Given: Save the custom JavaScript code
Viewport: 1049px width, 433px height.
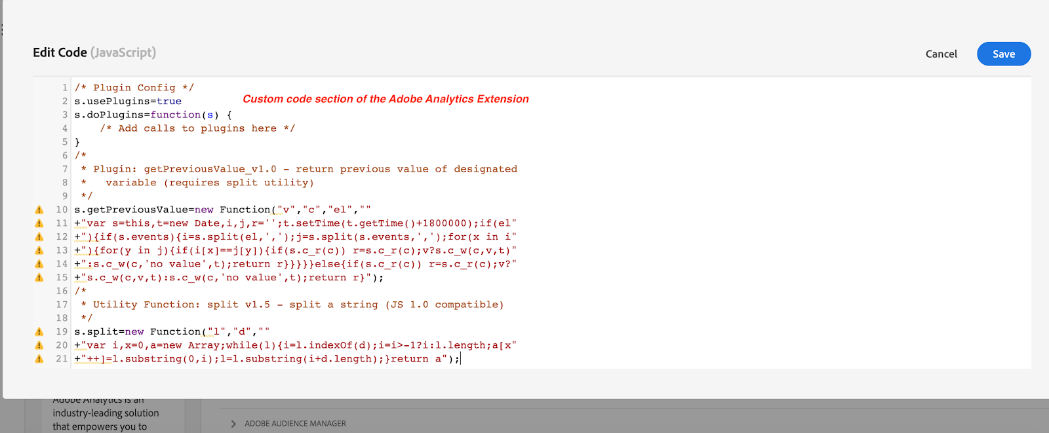Looking at the screenshot, I should pos(1004,54).
